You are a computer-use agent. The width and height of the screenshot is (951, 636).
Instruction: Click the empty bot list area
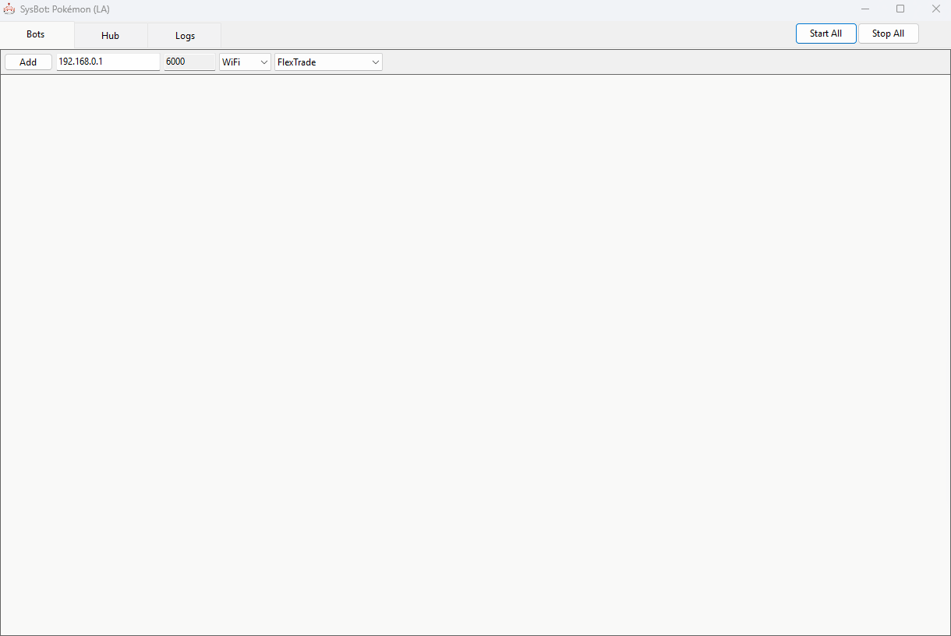475,351
